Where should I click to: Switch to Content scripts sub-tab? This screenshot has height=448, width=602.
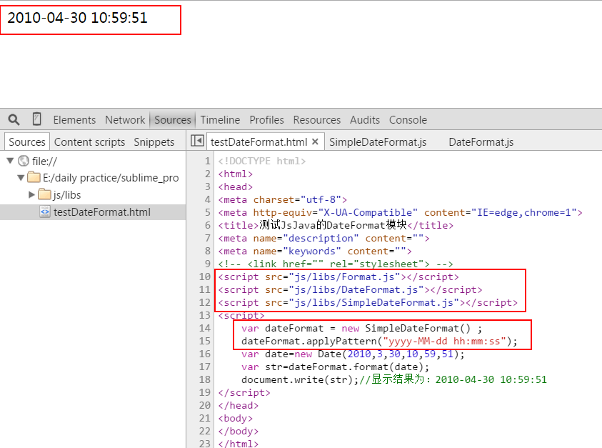[89, 141]
